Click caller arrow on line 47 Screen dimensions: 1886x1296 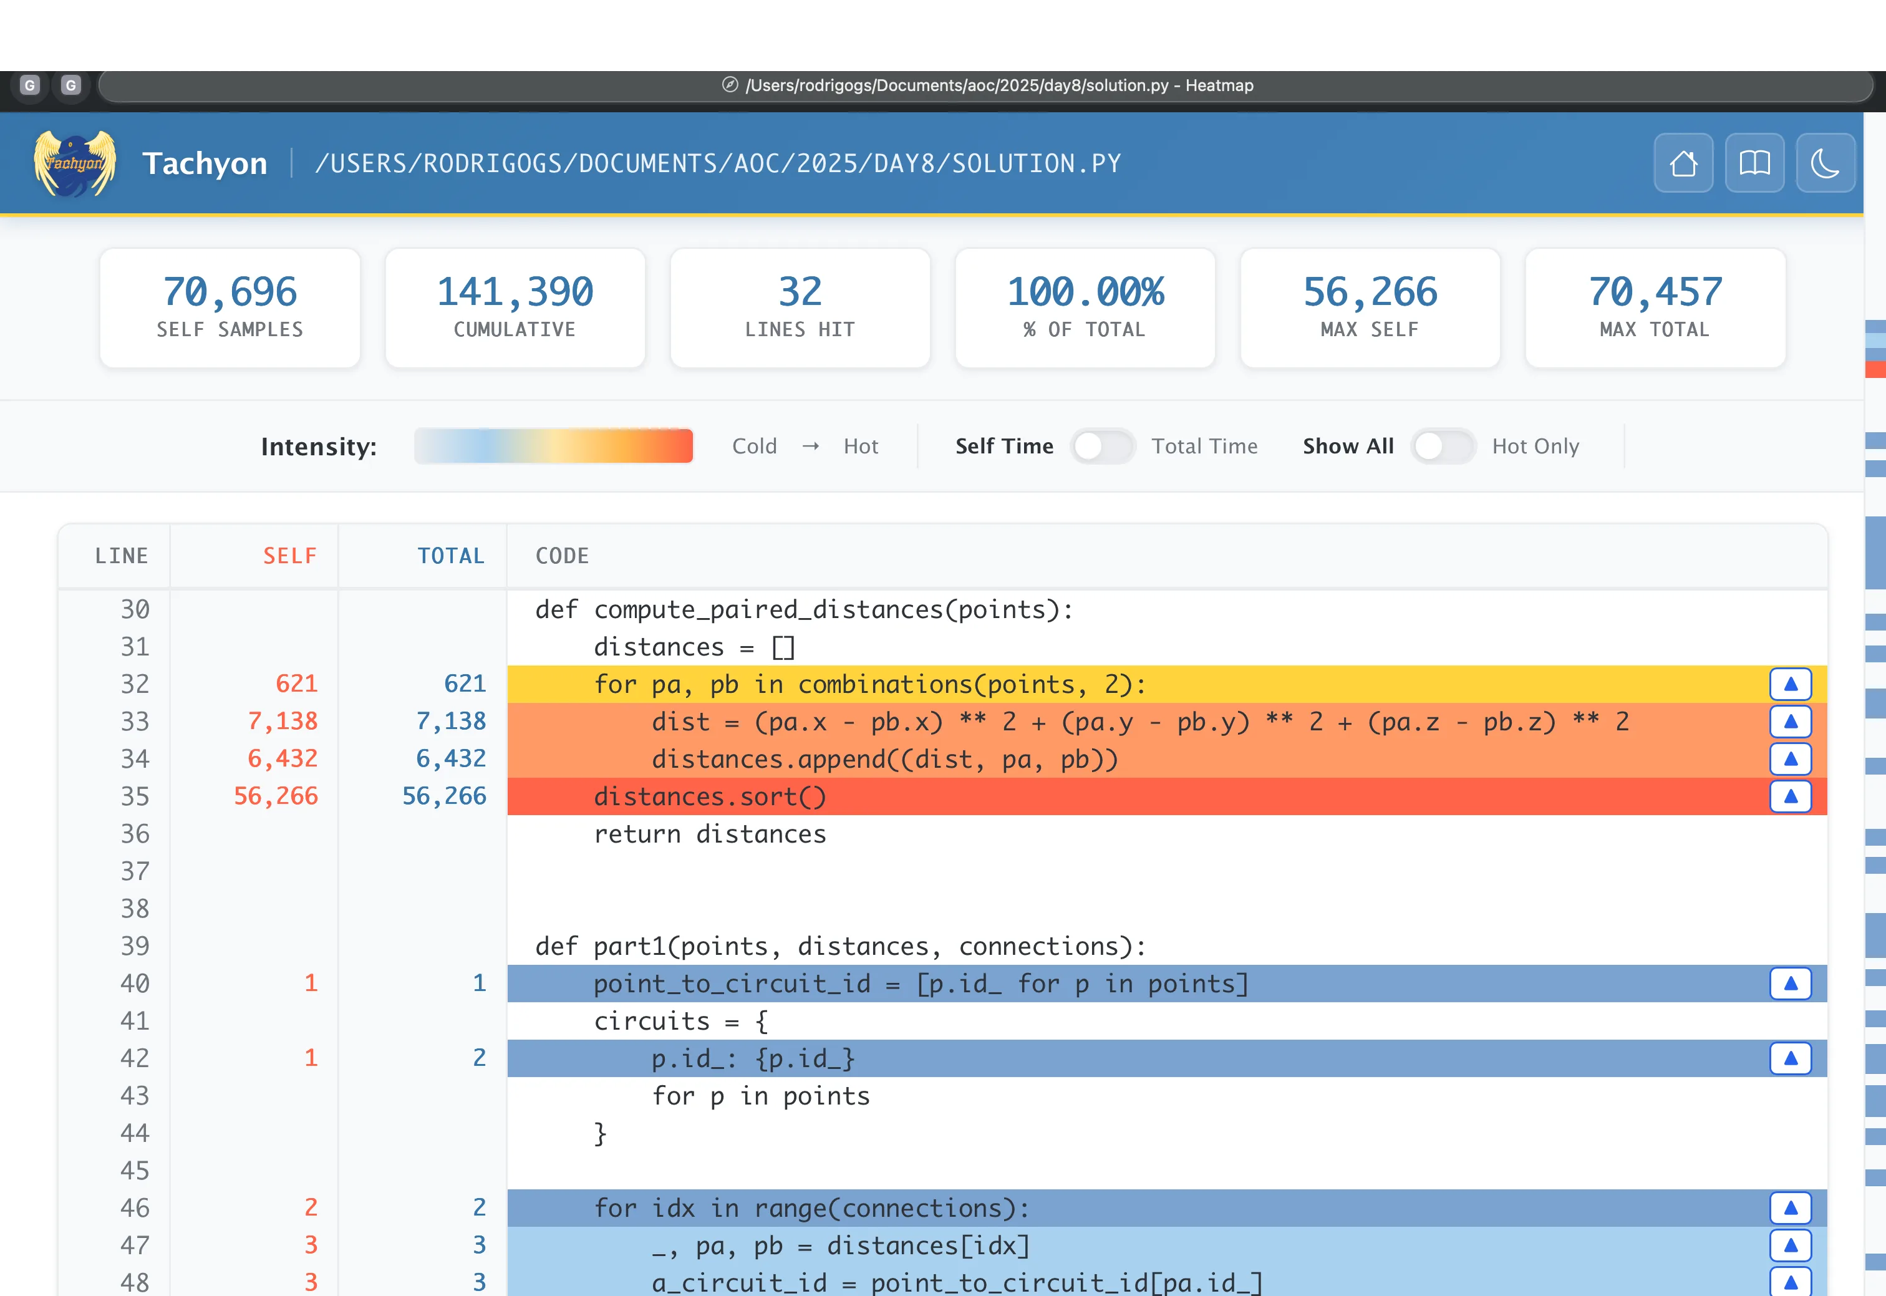click(x=1789, y=1245)
